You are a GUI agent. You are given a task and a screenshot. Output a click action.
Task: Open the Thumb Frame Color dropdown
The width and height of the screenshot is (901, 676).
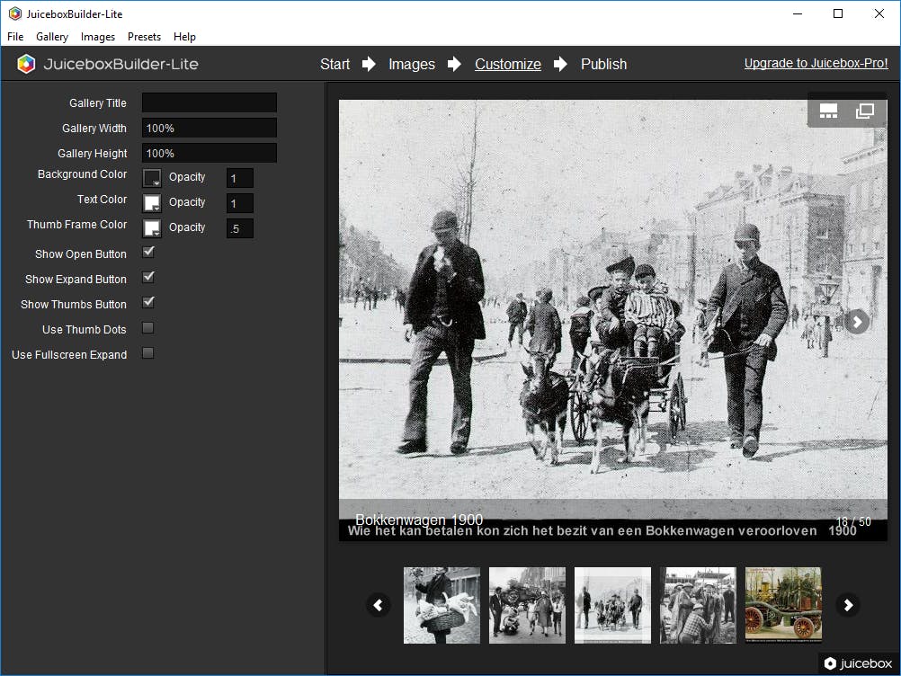tap(152, 228)
